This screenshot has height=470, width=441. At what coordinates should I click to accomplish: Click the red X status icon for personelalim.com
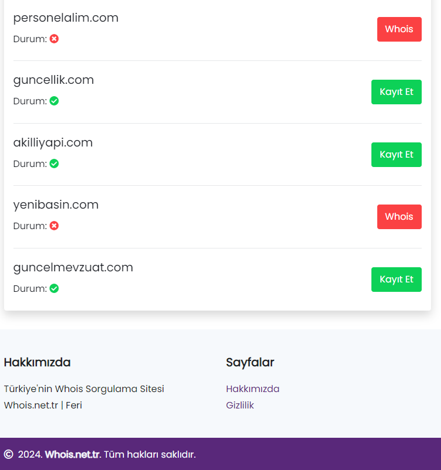coord(54,39)
